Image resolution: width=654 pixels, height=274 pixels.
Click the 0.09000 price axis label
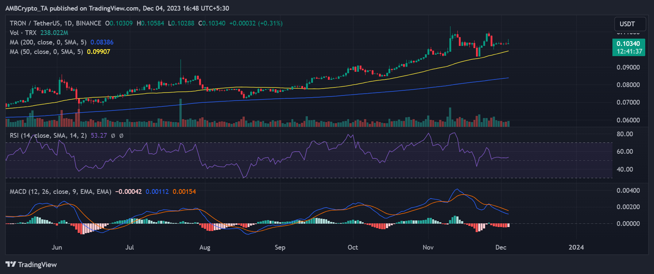coord(628,67)
